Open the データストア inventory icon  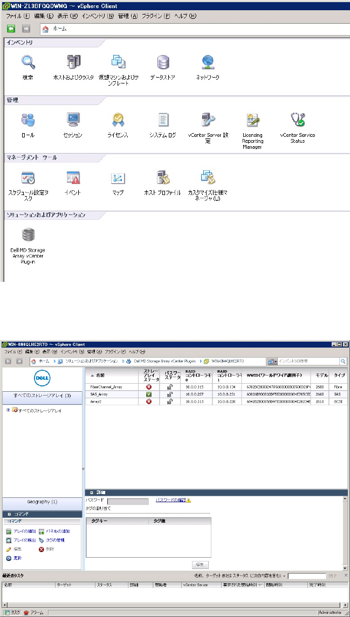(163, 62)
